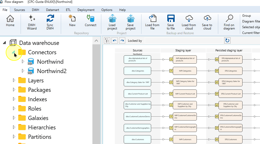Screen dimensions: 260x144
Task: Open the File tab
Action: [5, 10]
